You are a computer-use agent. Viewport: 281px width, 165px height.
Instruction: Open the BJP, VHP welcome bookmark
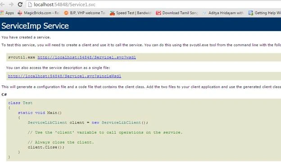click(x=87, y=13)
